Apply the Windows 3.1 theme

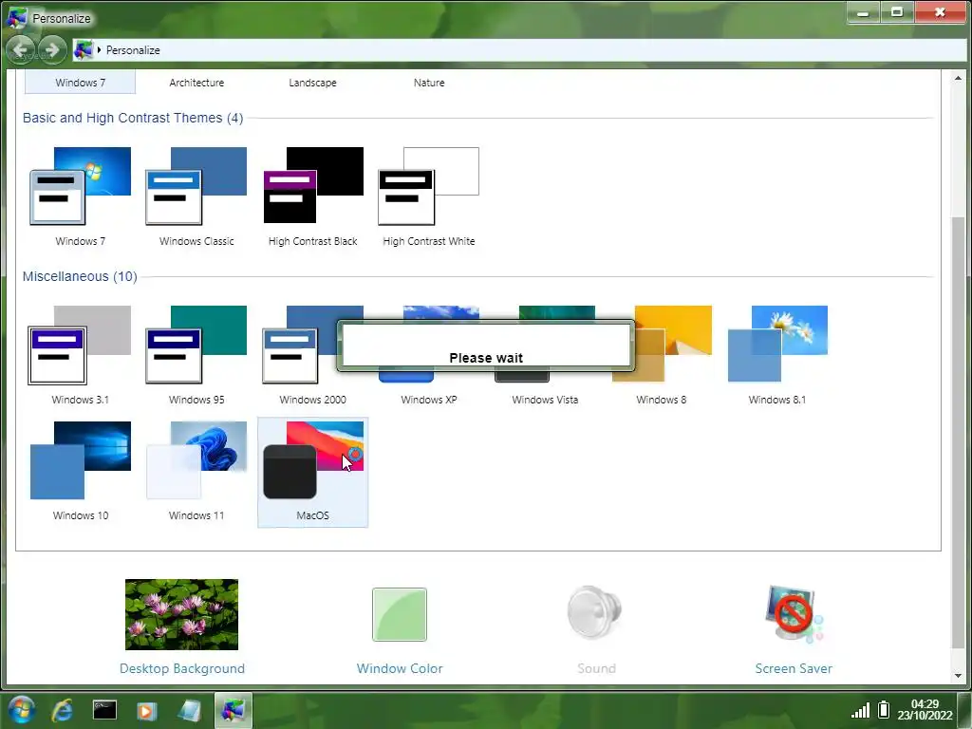point(81,345)
